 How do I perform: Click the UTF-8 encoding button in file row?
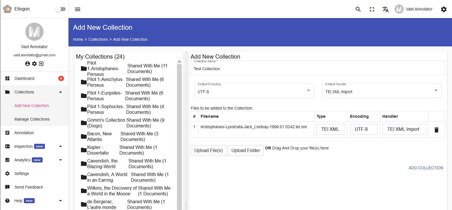[364, 129]
